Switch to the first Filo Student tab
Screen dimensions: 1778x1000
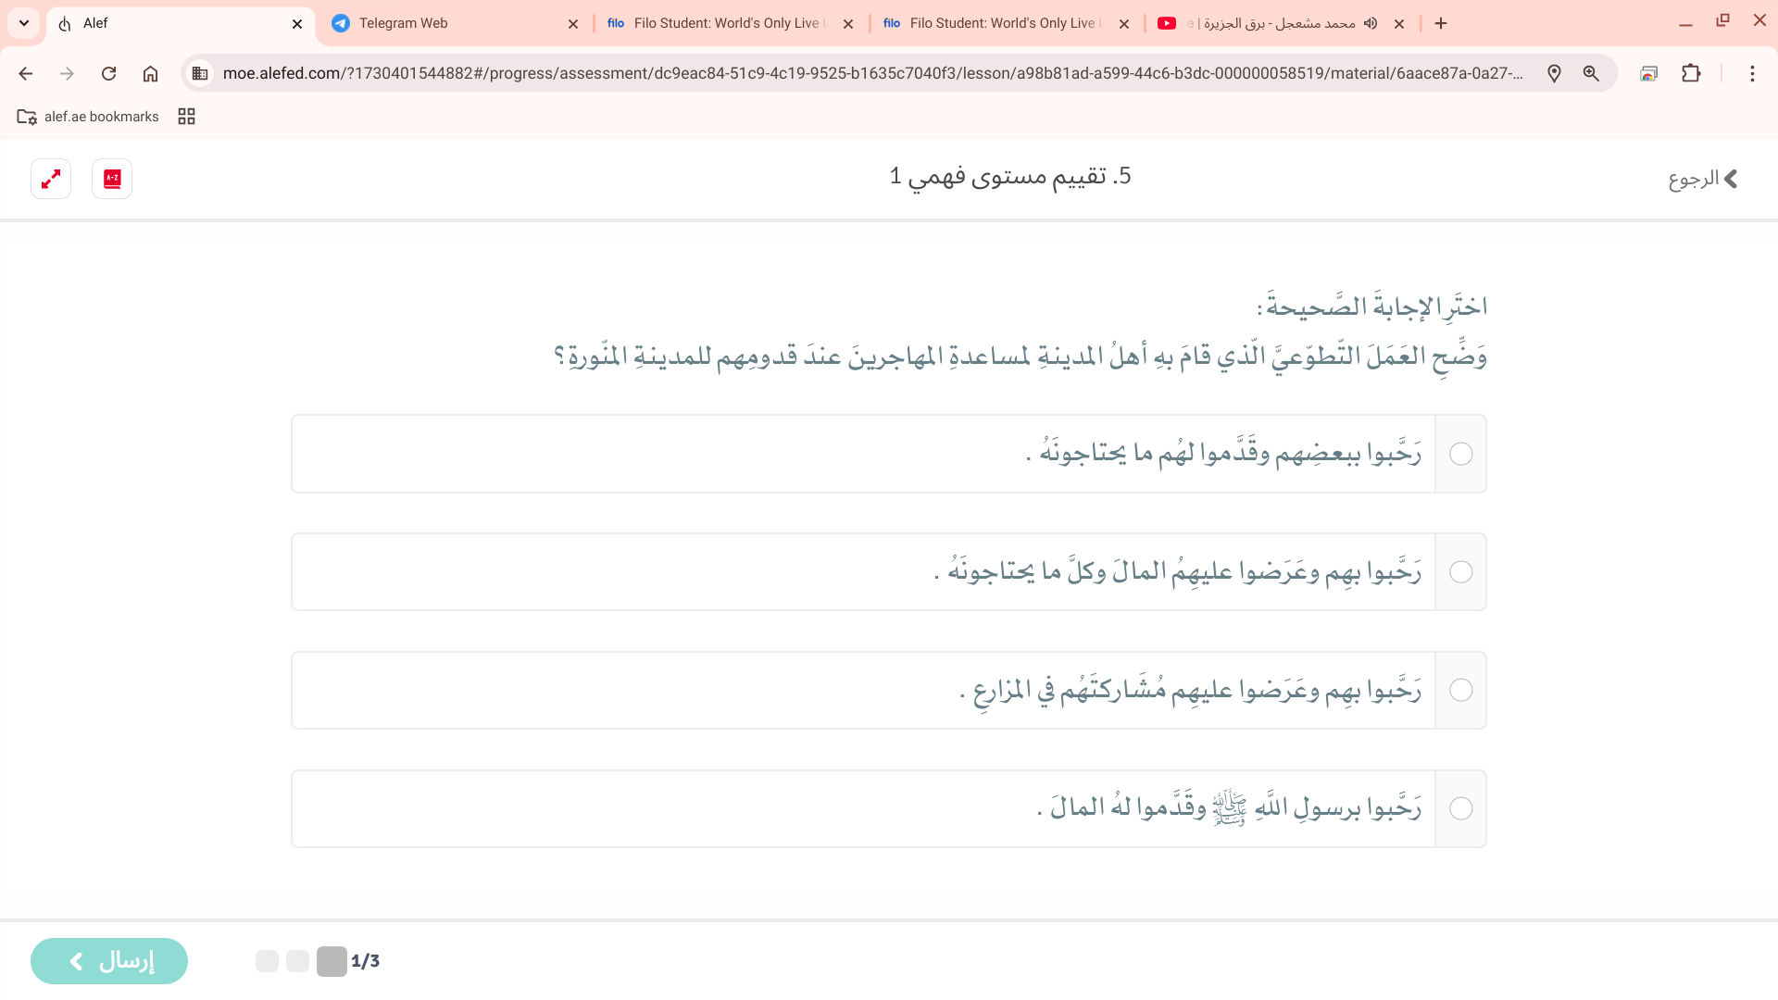click(x=722, y=23)
